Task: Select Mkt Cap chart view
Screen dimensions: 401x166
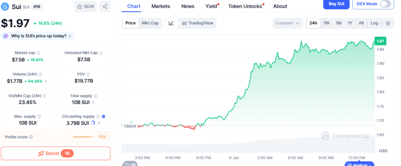Action: (x=150, y=23)
